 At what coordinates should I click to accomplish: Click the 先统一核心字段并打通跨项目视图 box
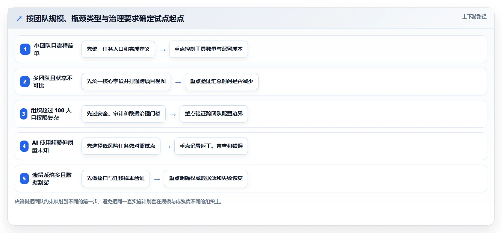126,82
